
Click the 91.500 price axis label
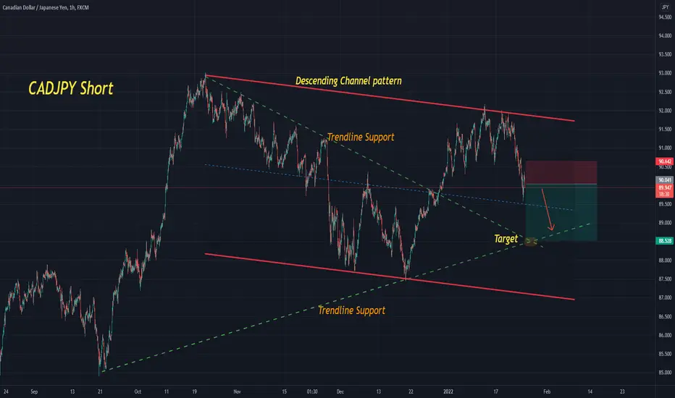tap(665, 129)
